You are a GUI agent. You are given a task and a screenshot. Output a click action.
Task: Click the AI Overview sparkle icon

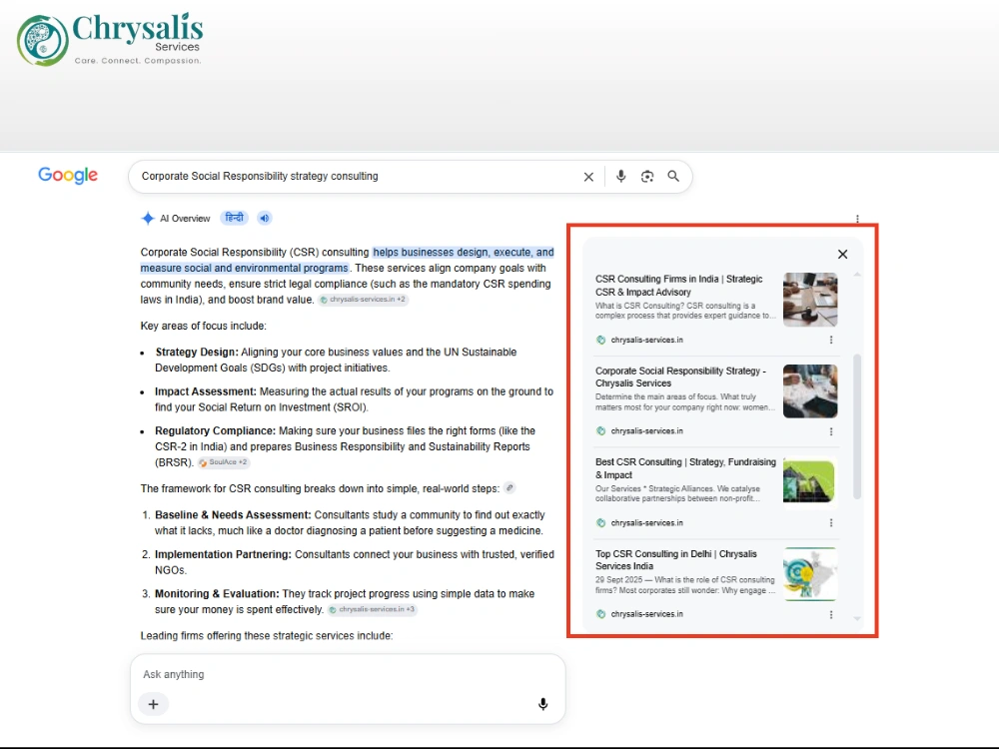pyautogui.click(x=148, y=219)
